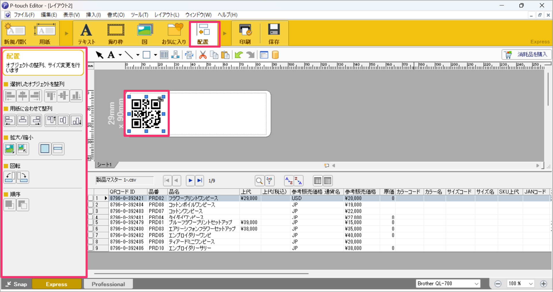Image resolution: width=553 pixels, height=292 pixels.
Task: Open the お気に入り favorites icon
Action: [x=174, y=34]
